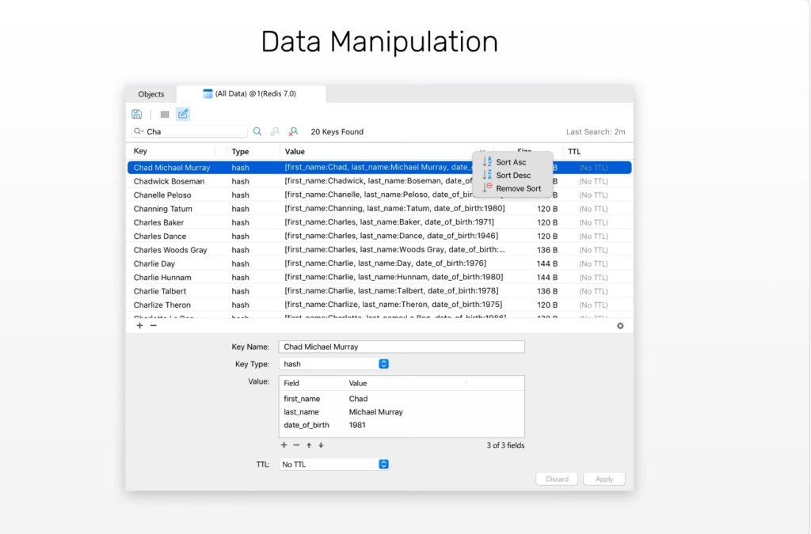
Task: Click the remove field minus icon
Action: [296, 445]
